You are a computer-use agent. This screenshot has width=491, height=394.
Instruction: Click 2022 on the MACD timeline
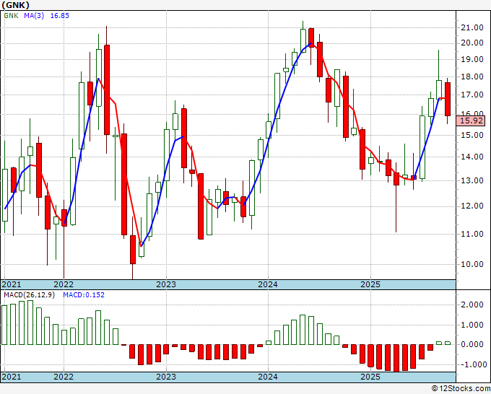click(x=64, y=377)
